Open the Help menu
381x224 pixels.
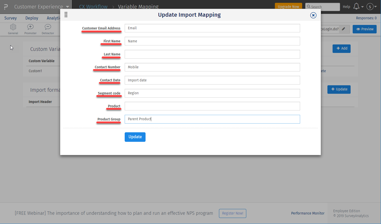pos(346,7)
